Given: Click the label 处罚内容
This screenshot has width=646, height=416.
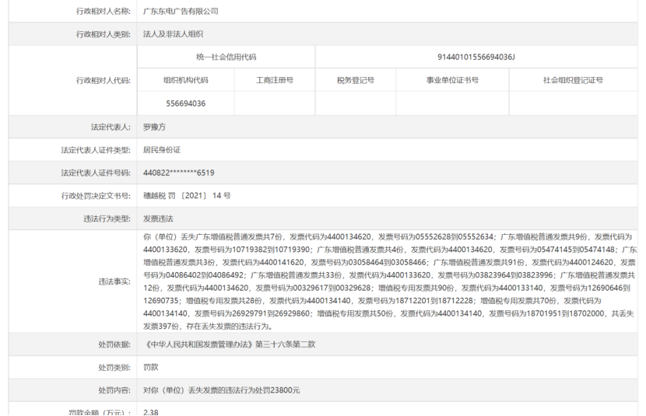Looking at the screenshot, I should point(114,390).
